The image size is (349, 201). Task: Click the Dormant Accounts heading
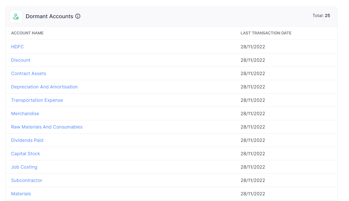(49, 16)
